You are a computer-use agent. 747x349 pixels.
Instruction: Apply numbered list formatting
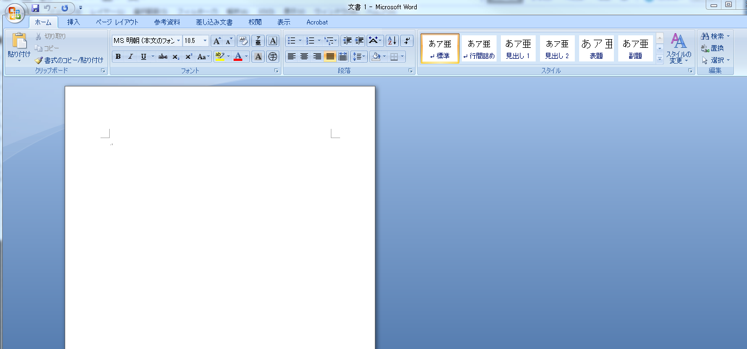click(x=310, y=40)
